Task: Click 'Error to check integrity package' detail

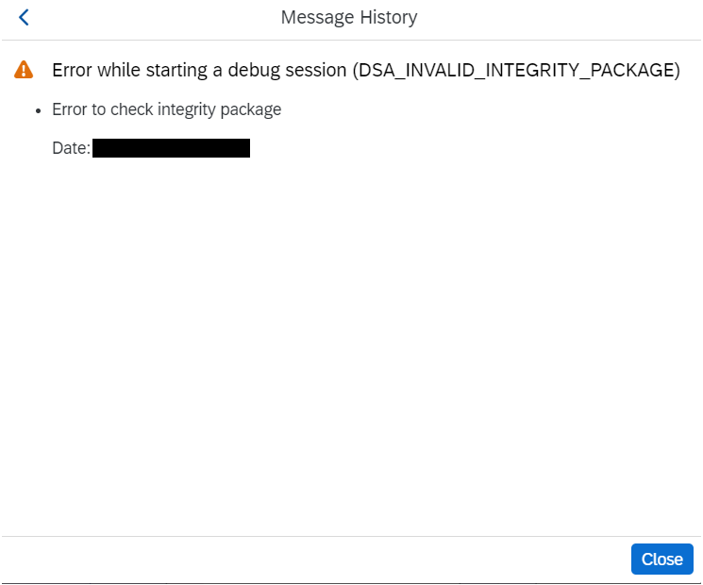Action: [166, 109]
